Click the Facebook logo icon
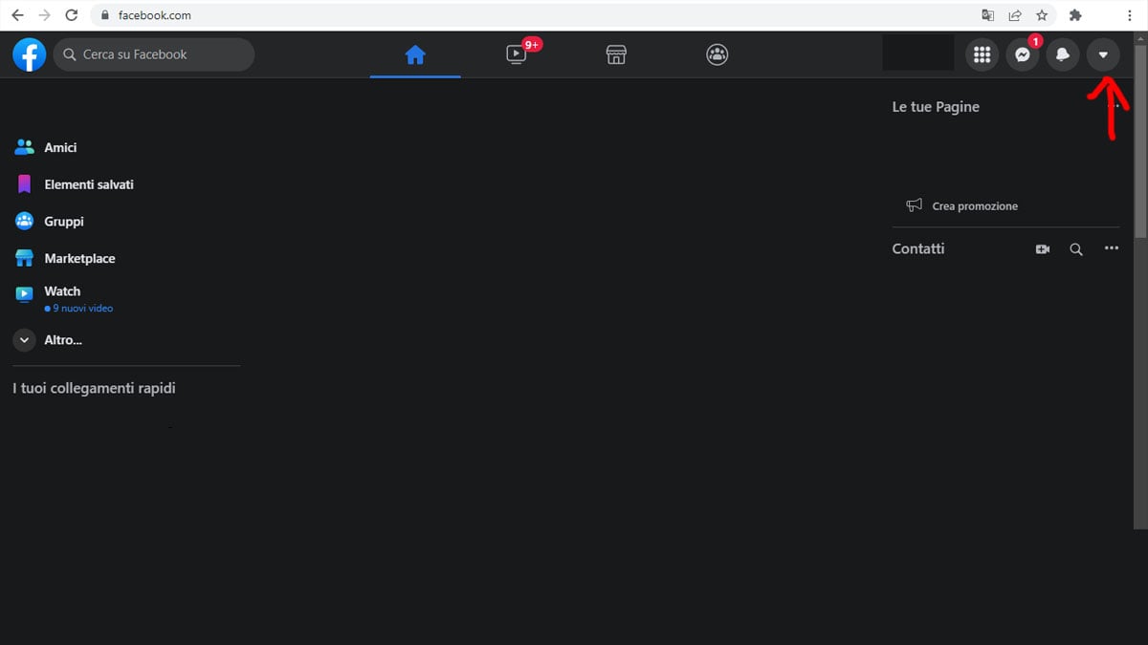The image size is (1148, 645). 30,54
